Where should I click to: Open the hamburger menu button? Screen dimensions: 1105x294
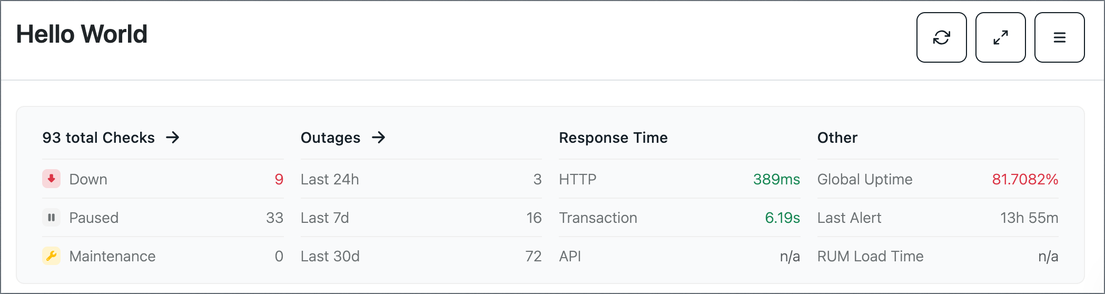[1059, 37]
